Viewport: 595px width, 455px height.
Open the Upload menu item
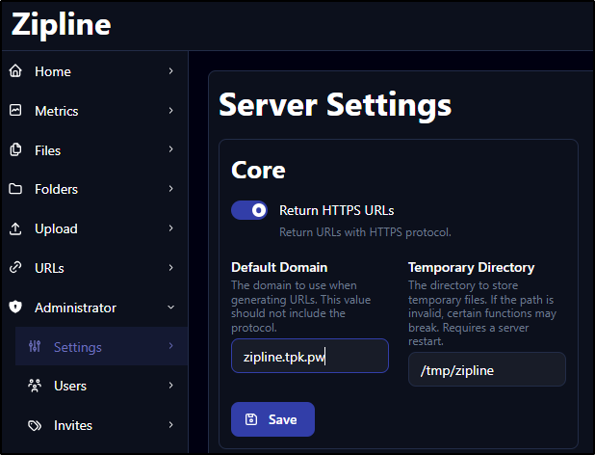pos(94,228)
